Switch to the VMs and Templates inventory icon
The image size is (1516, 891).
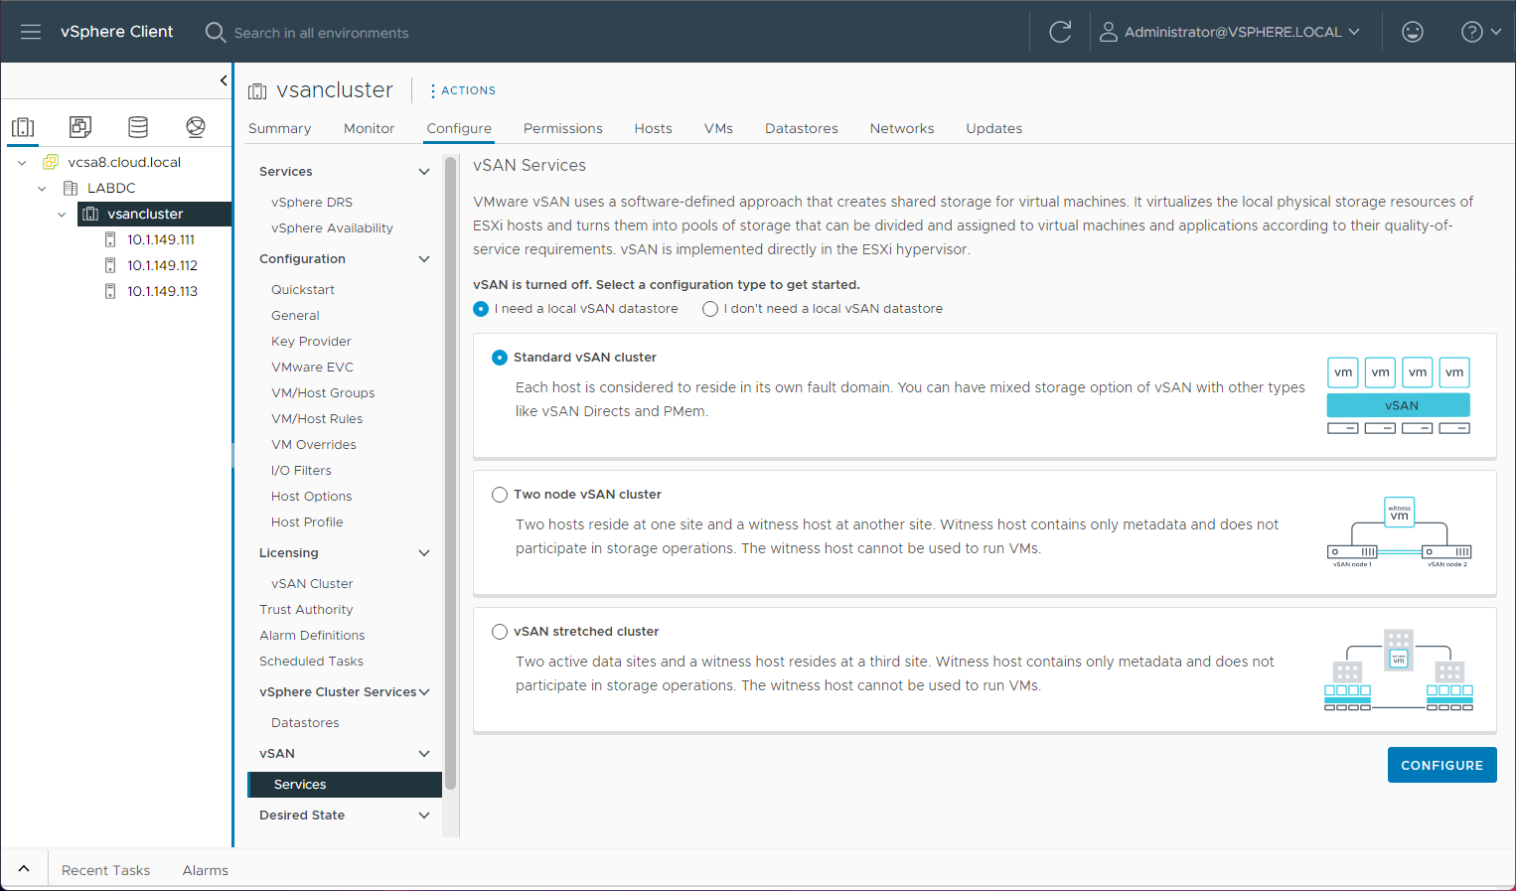tap(79, 126)
